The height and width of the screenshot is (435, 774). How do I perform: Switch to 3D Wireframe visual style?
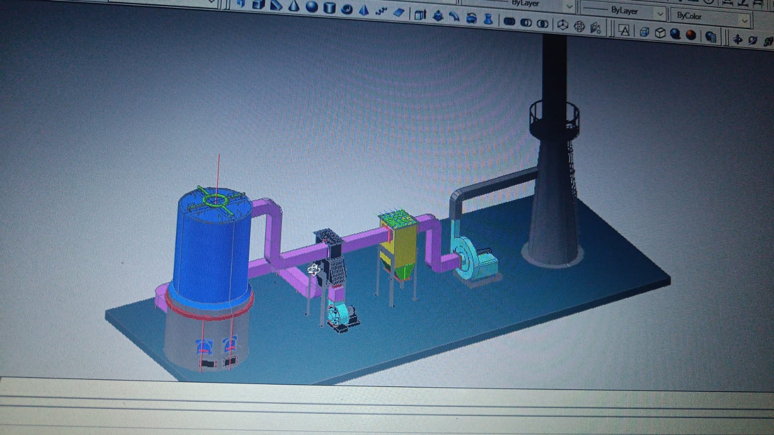pos(644,32)
